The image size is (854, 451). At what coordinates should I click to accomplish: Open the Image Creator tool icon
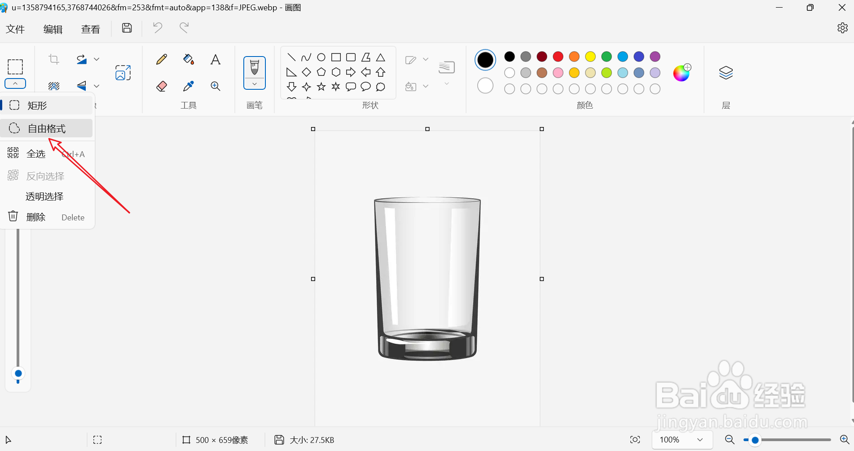[x=123, y=73]
